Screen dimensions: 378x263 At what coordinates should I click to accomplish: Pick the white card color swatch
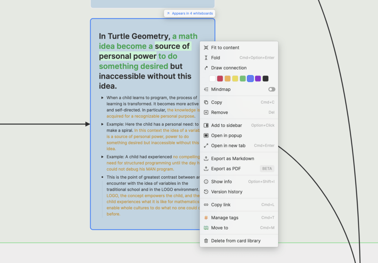(212, 79)
